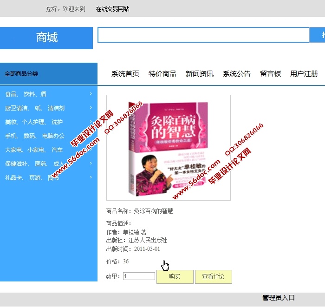Click the 查看评论 button
The height and width of the screenshot is (307, 325).
pyautogui.click(x=213, y=277)
